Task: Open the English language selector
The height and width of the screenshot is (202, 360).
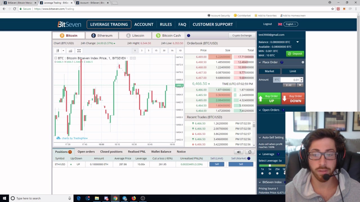Action: click(x=291, y=24)
